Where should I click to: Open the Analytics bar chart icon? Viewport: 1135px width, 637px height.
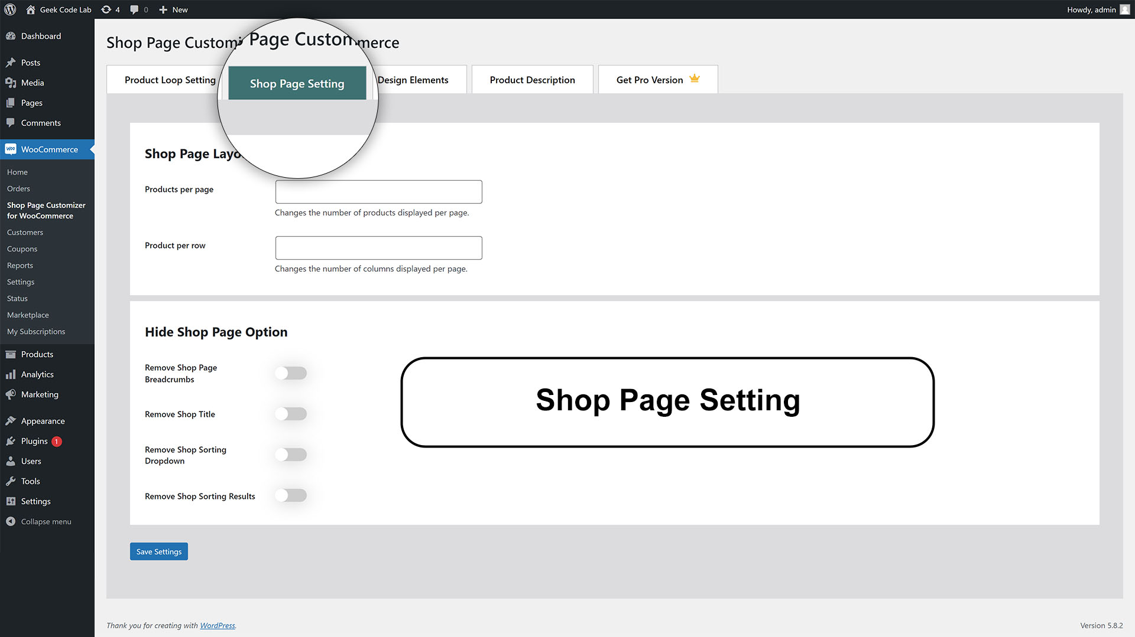click(11, 374)
